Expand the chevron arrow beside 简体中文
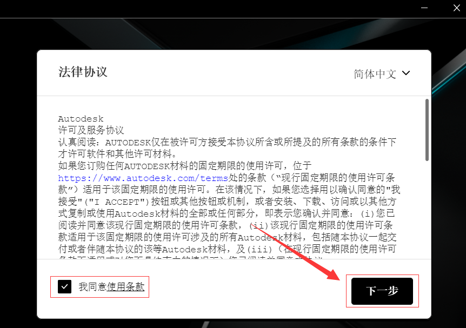The width and height of the screenshot is (466, 328). (x=406, y=73)
